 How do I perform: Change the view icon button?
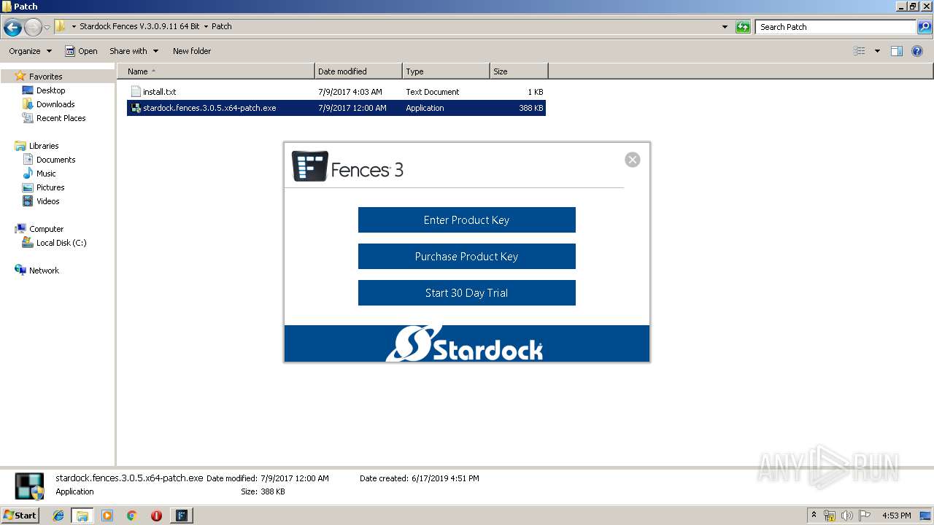click(x=860, y=51)
